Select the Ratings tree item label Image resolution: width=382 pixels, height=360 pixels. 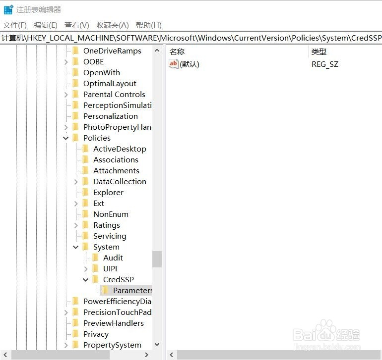[x=107, y=225]
